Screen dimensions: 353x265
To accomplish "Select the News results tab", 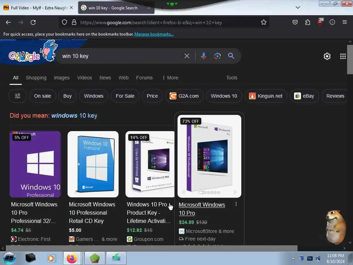I will pyautogui.click(x=105, y=78).
